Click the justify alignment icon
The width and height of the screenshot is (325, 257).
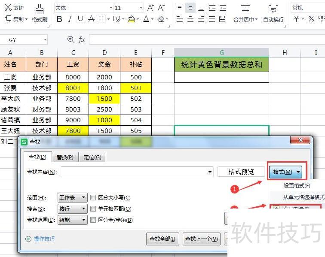point(212,19)
